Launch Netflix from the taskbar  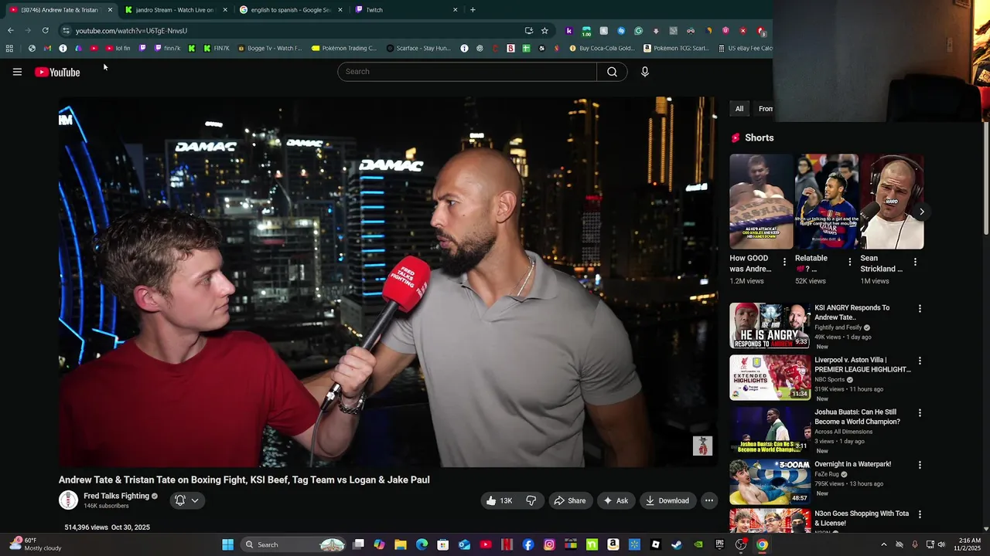point(507,544)
